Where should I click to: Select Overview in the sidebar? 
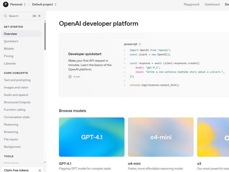pos(21,34)
